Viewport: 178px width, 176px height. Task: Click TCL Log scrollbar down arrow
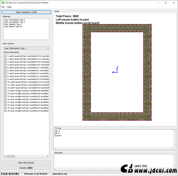[x=174, y=145]
